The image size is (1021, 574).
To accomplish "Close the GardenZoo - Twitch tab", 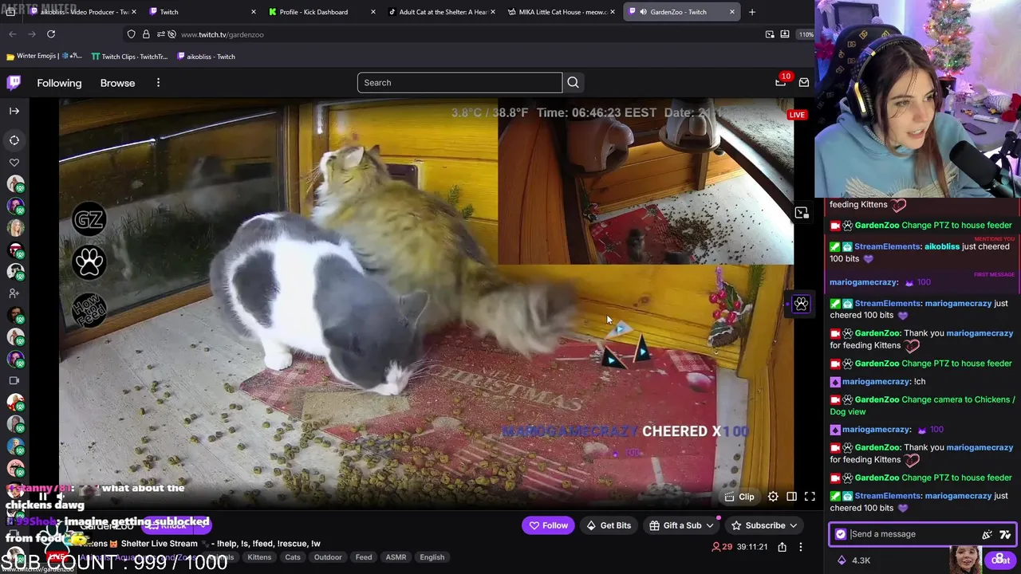I will tap(732, 12).
